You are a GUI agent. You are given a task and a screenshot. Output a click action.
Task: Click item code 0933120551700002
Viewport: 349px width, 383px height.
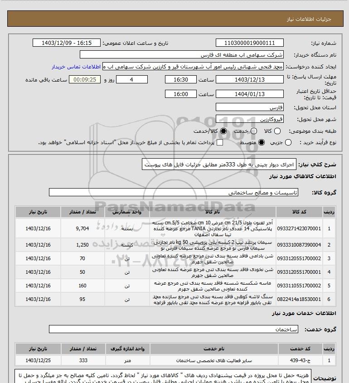tap(299, 258)
